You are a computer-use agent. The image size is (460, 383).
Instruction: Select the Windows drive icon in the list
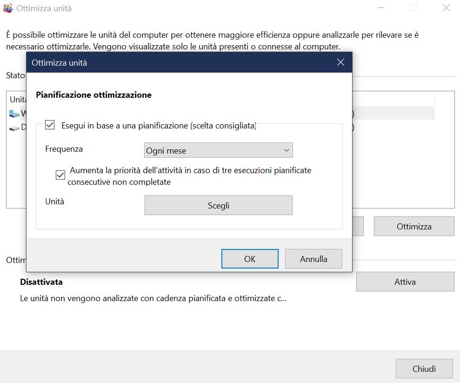point(14,114)
